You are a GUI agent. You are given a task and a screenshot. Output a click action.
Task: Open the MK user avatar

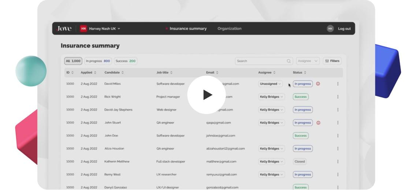(x=330, y=28)
